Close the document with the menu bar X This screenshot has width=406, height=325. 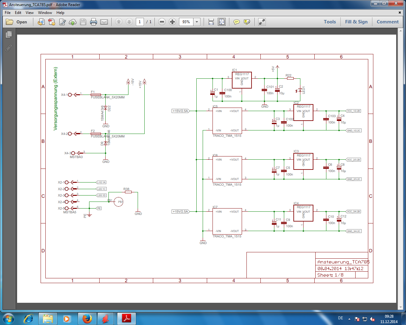[x=400, y=13]
